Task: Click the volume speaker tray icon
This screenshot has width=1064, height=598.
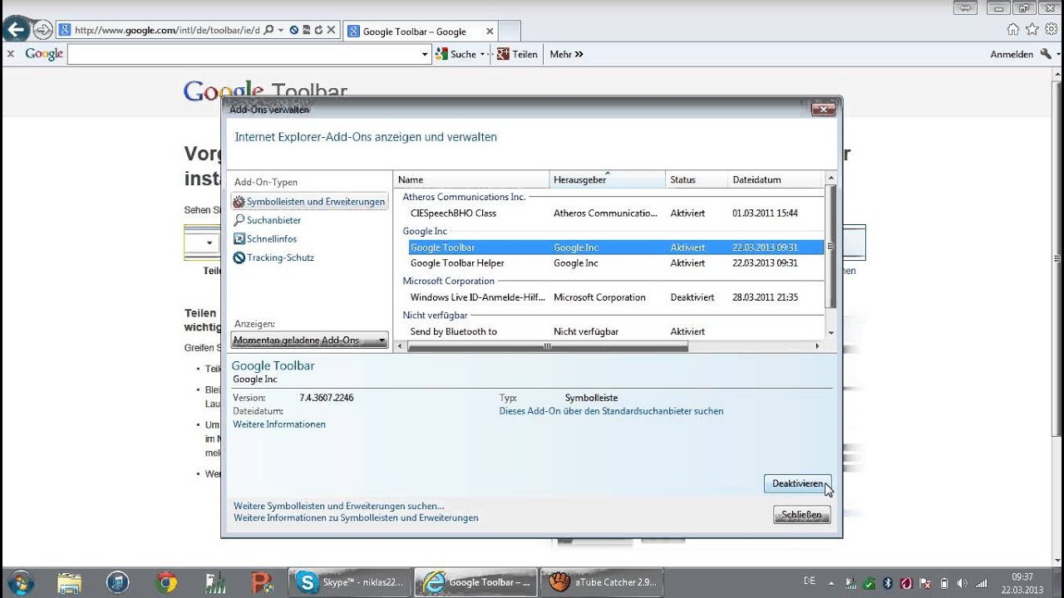Action: point(963,583)
